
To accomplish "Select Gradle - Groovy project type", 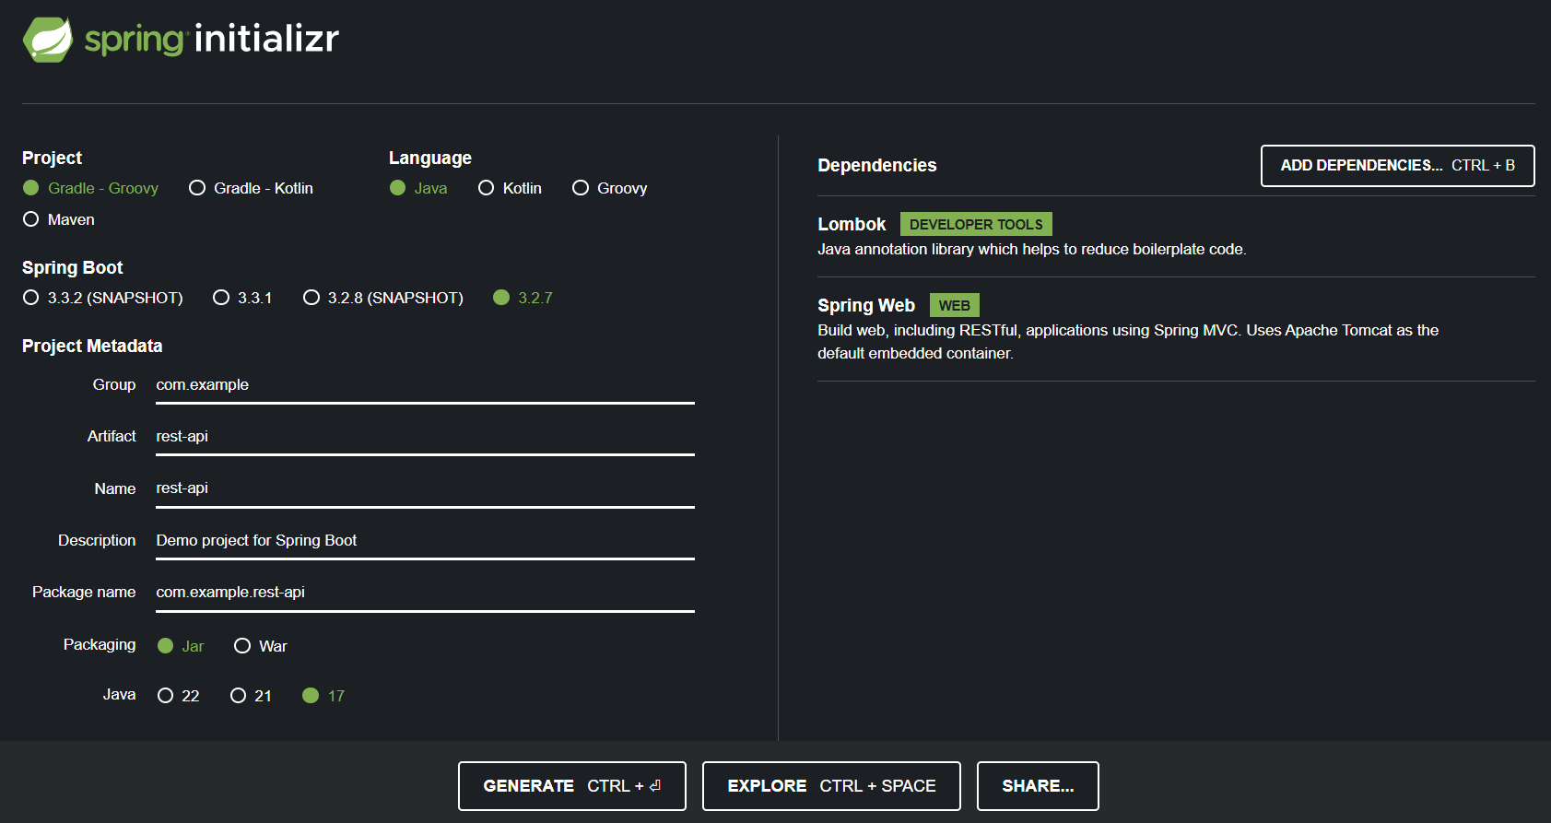I will tap(90, 188).
